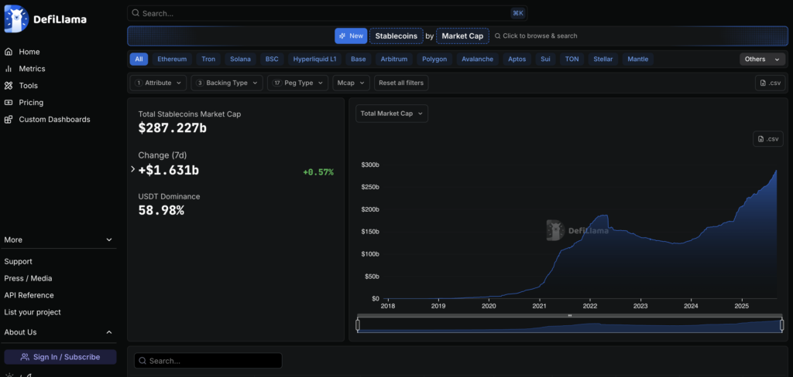Open the API Reference link

pos(29,295)
